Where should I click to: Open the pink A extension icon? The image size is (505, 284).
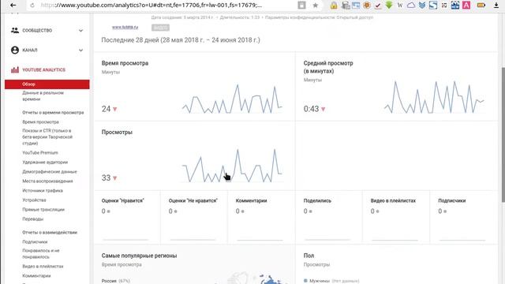pos(466,6)
